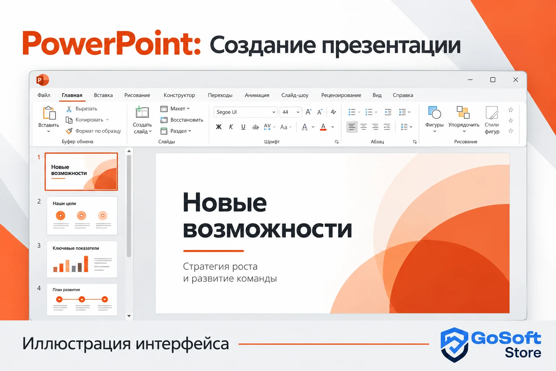Viewport: 556px width, 371px height.
Task: Toggle bold with the Ж button
Action: [x=219, y=127]
